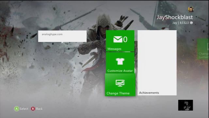Click the Jay | 83323 gamerscore text

(181, 23)
